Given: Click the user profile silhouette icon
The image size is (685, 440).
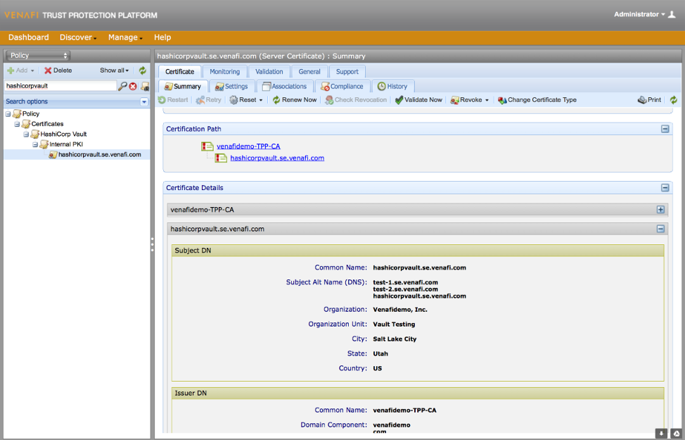Looking at the screenshot, I should tap(672, 15).
